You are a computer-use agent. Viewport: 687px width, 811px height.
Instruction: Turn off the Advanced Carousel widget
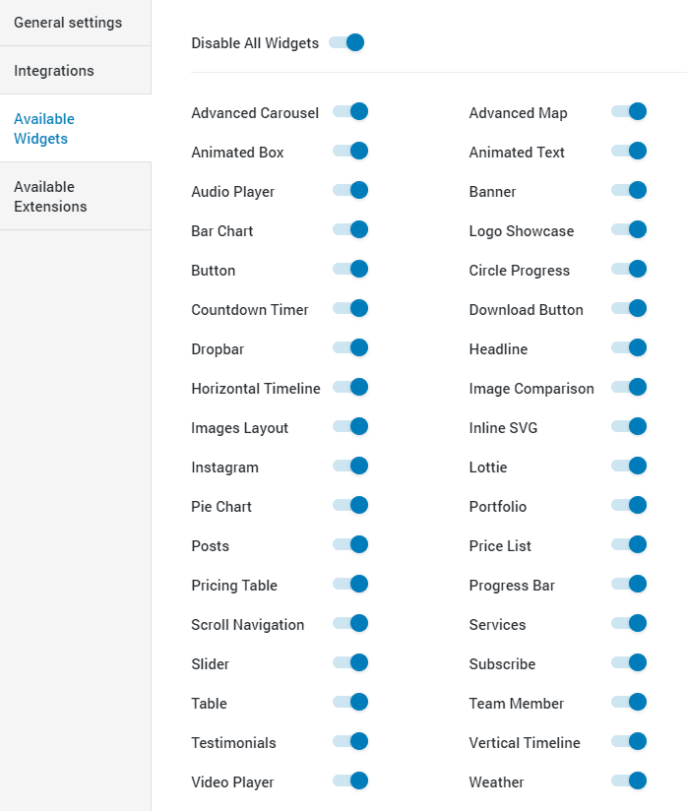350,112
